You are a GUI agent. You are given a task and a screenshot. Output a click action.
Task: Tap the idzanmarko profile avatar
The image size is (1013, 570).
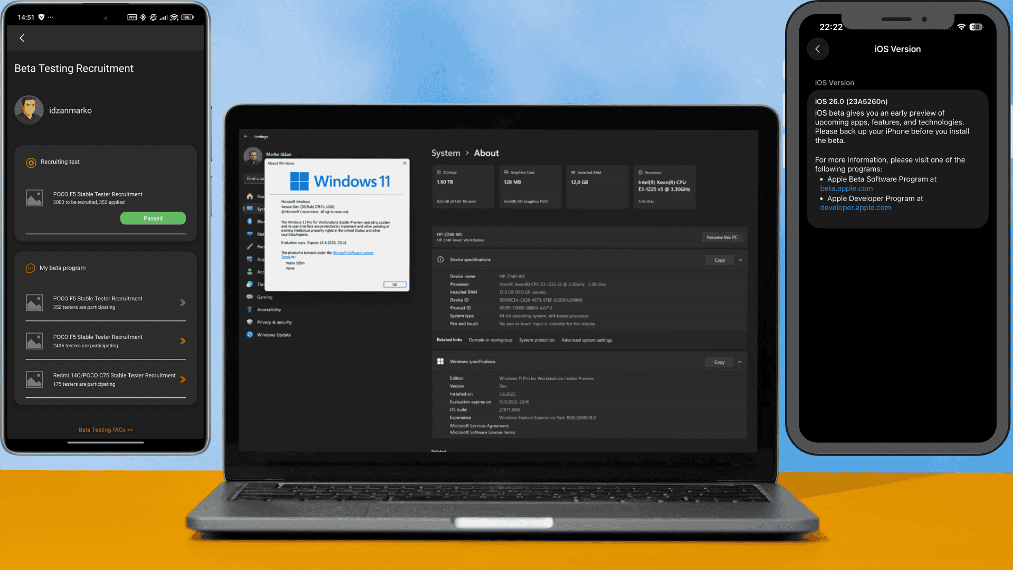[x=29, y=110]
